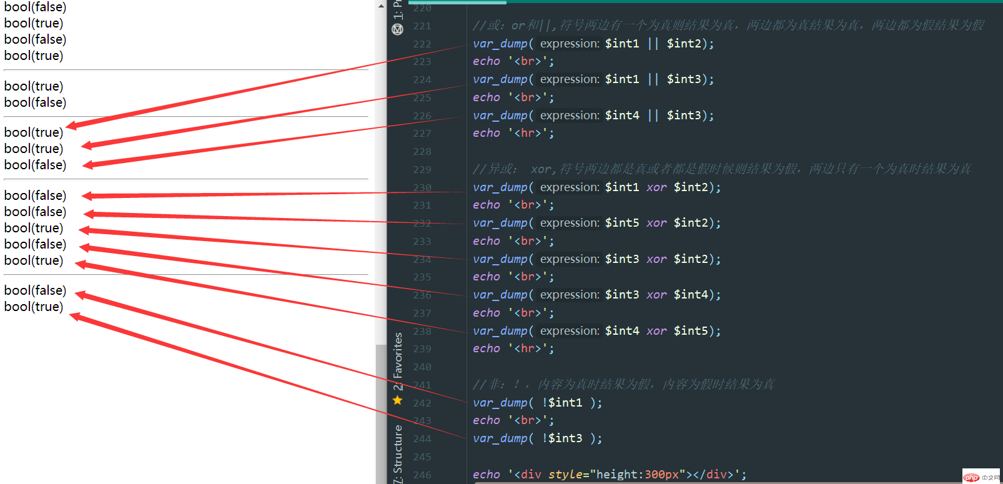Click echo '<br>' on line 223
Viewport: 1003px width, 484px height.
point(513,61)
